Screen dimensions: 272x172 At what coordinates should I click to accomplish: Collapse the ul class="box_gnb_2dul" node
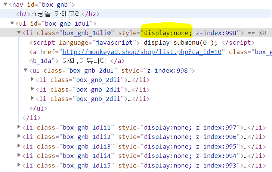[x=26, y=70]
